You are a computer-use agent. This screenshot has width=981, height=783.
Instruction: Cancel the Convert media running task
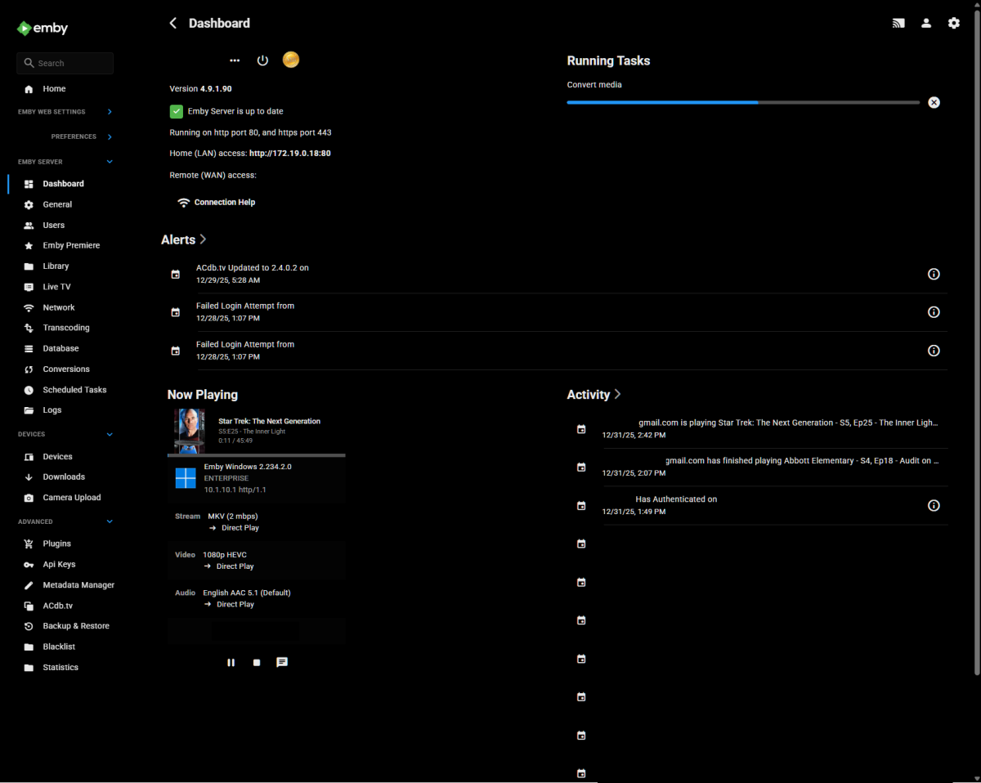pyautogui.click(x=934, y=102)
